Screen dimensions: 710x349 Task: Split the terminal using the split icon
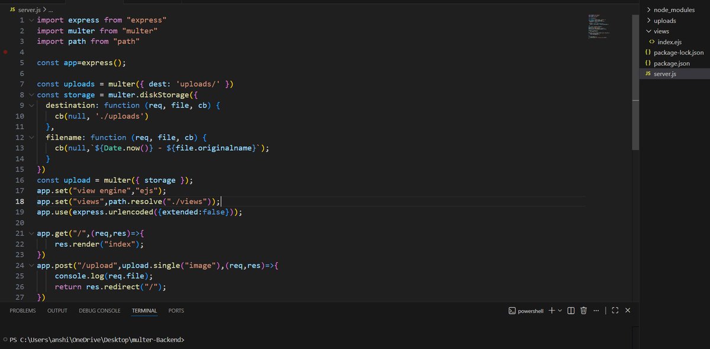(x=570, y=310)
